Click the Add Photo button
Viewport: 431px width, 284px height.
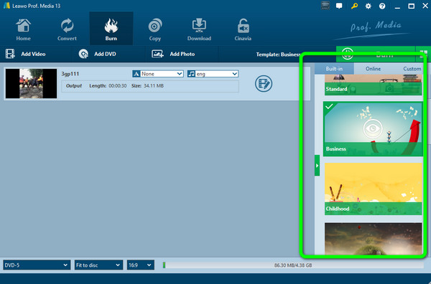click(173, 54)
